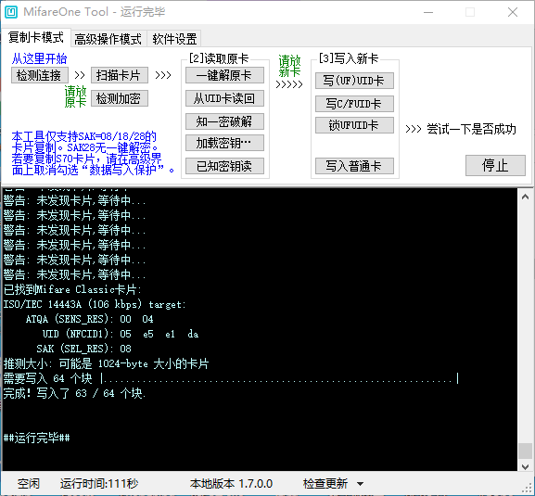The width and height of the screenshot is (535, 496).
Task: Click the 本地版本 1.7.0.0 status text
Action: coord(231,484)
